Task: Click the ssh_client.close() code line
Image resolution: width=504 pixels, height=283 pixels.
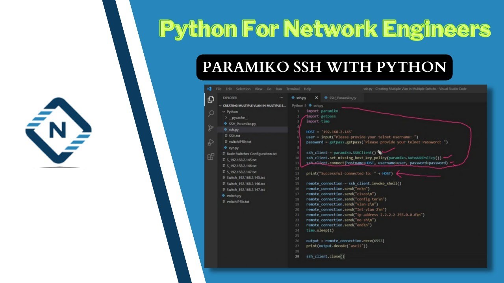Action: tap(325, 256)
